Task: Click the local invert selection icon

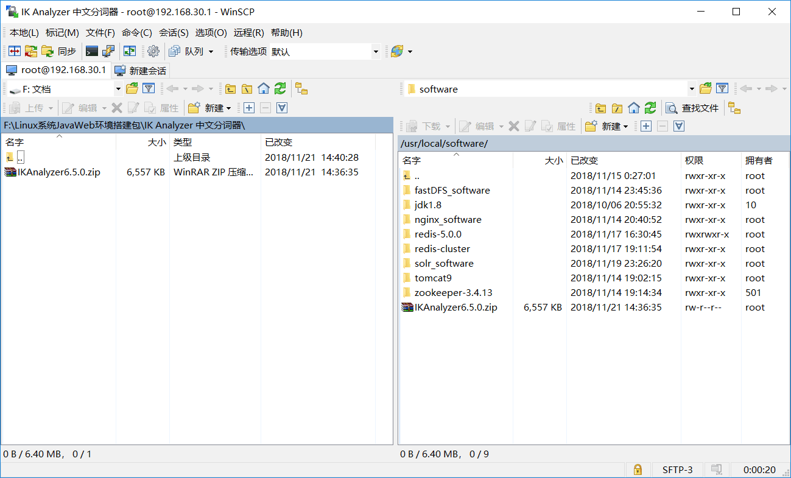Action: tap(281, 108)
